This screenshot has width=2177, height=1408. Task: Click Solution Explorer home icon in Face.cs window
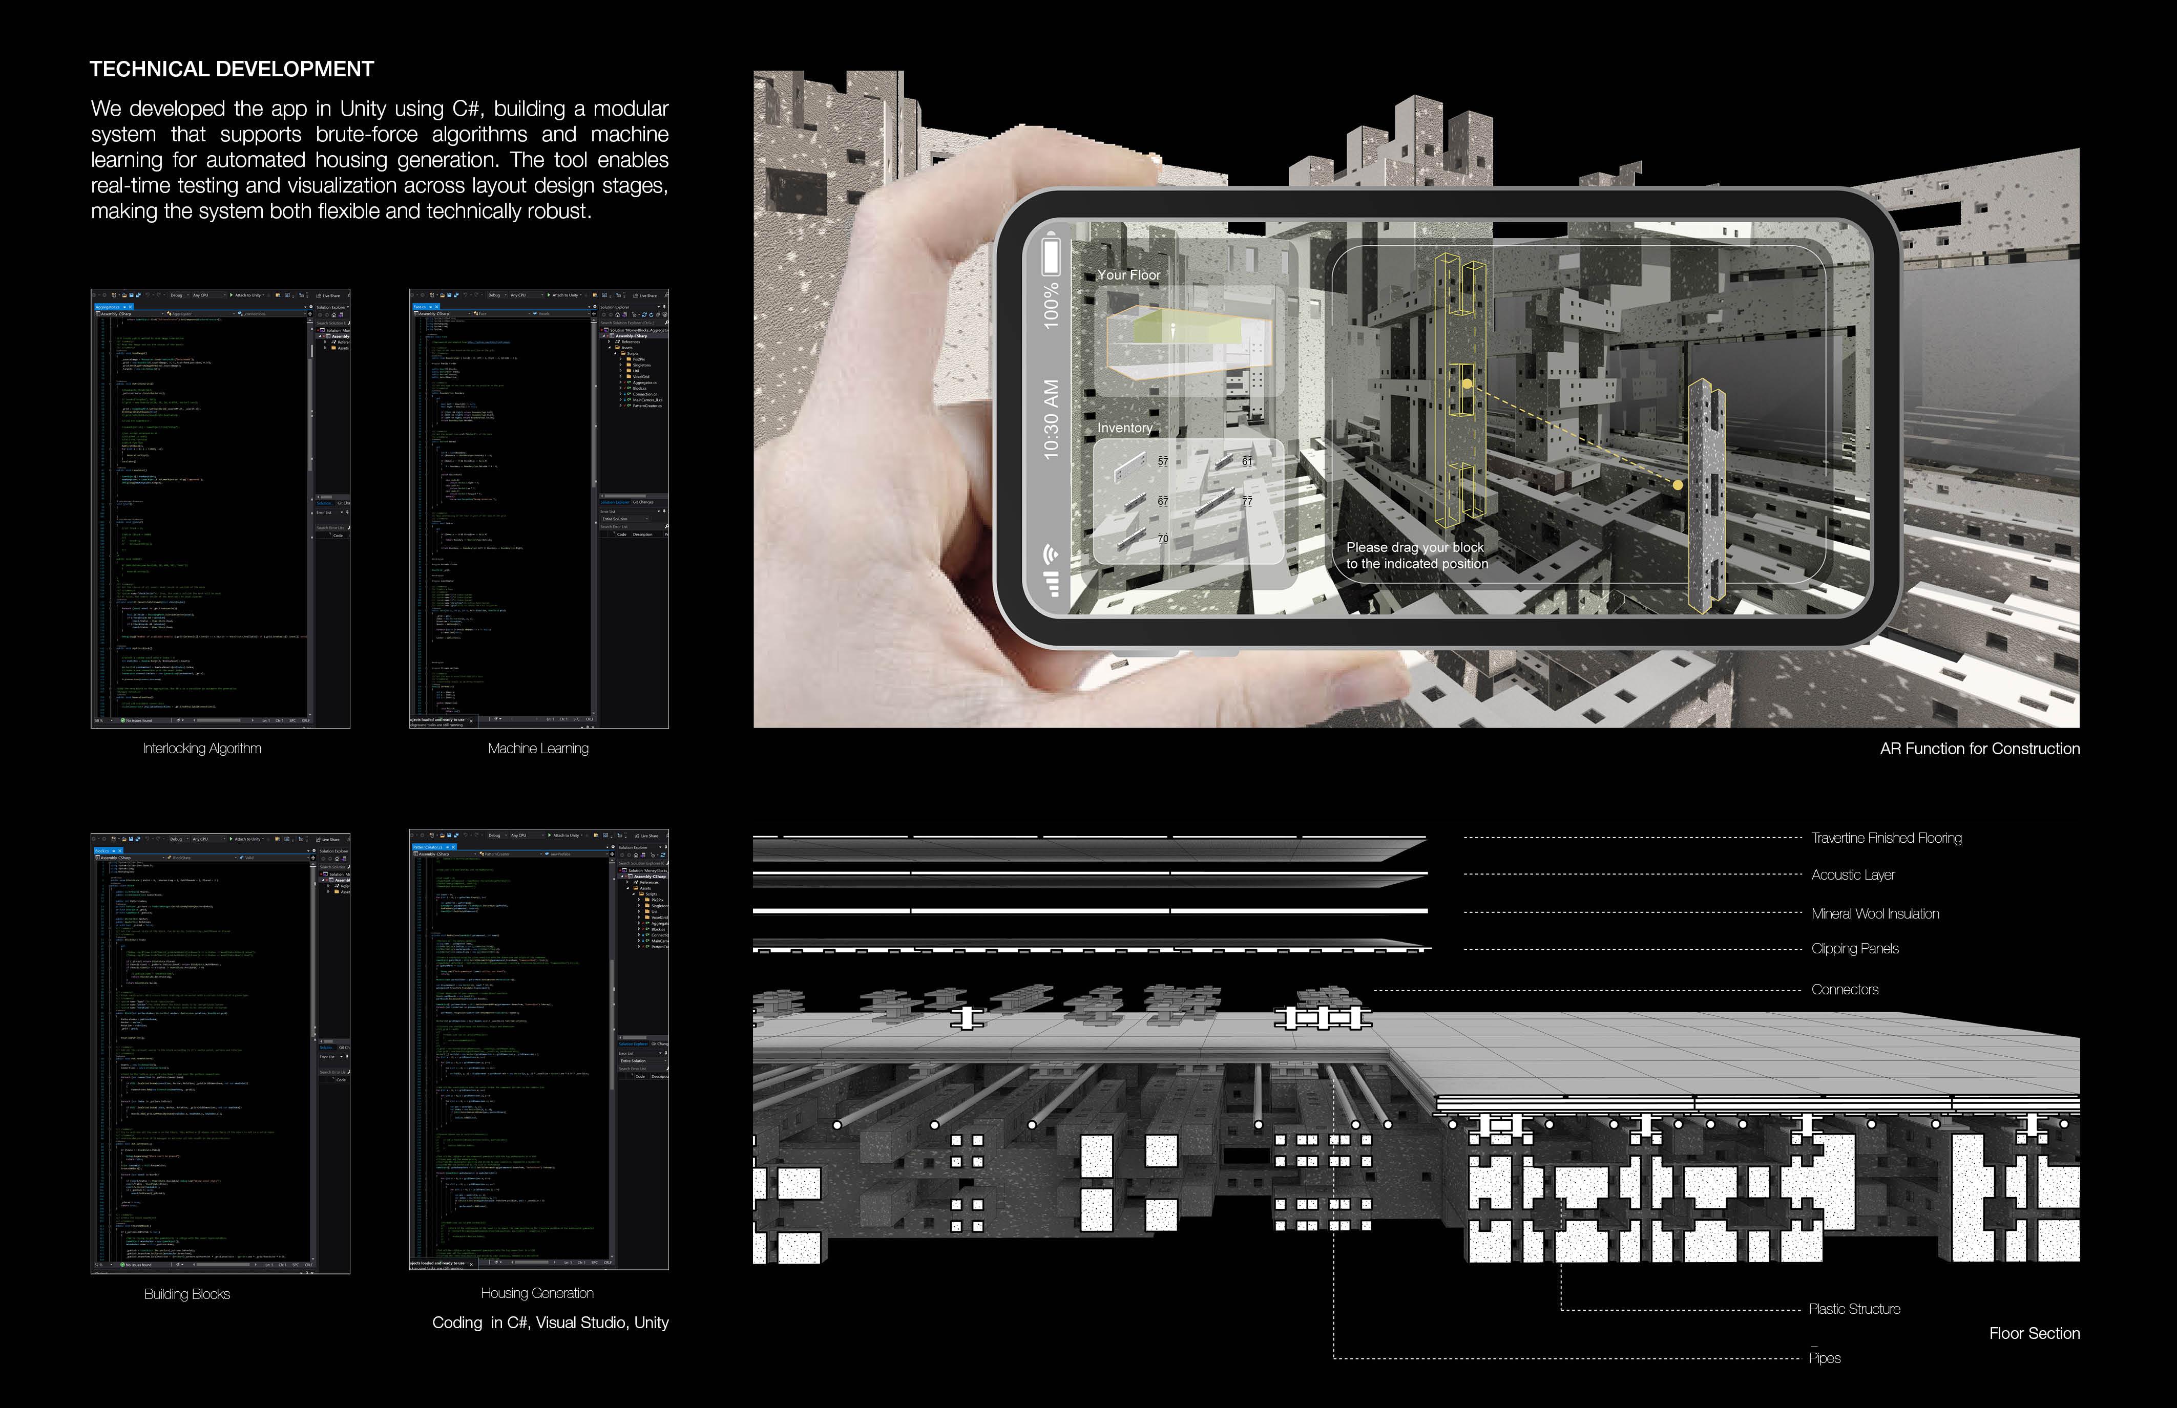(x=618, y=315)
